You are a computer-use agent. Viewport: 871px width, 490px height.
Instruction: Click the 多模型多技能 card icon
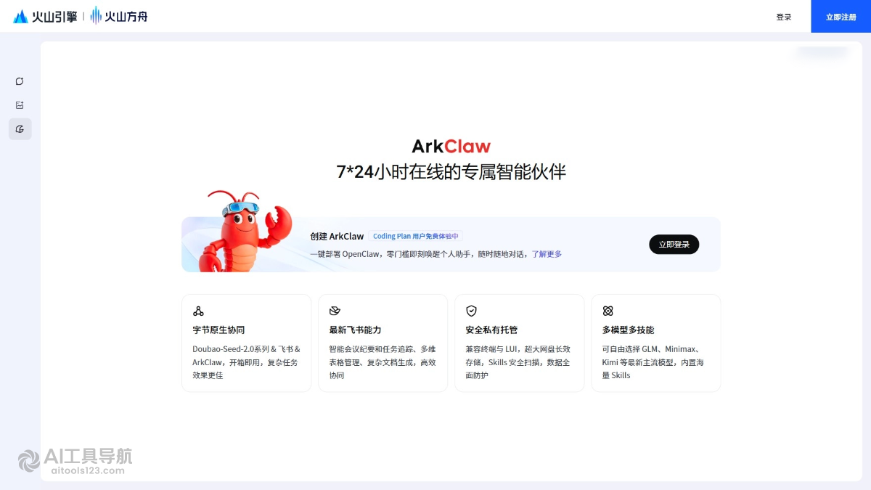pos(608,311)
